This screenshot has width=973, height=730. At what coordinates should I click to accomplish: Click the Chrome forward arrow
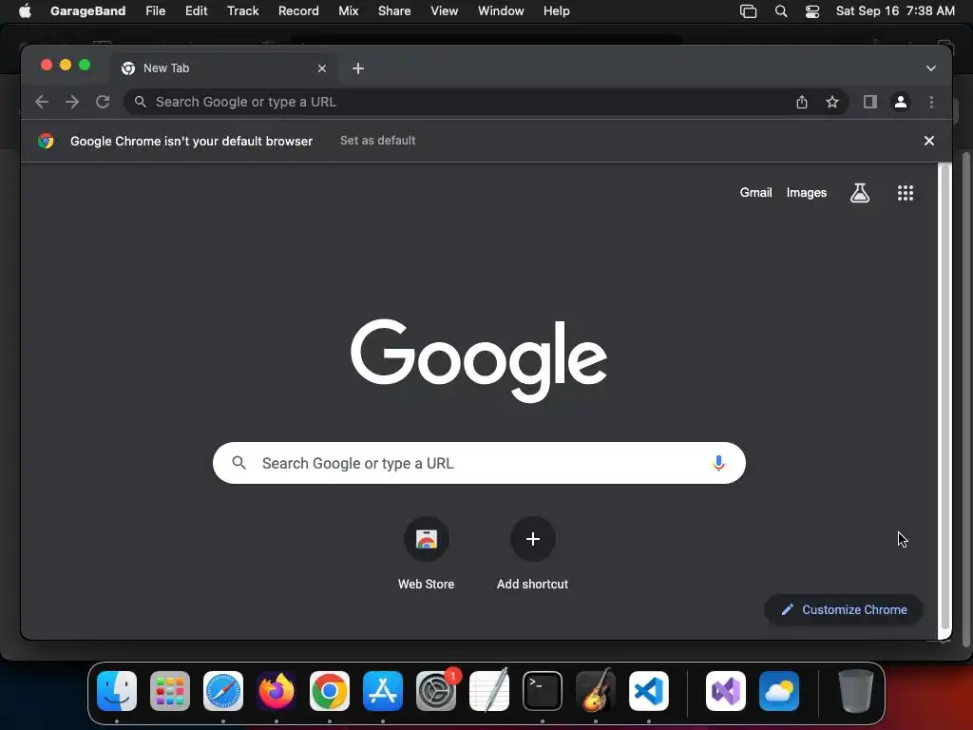coord(72,102)
